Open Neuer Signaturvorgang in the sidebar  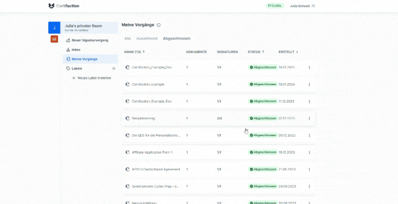[90, 40]
